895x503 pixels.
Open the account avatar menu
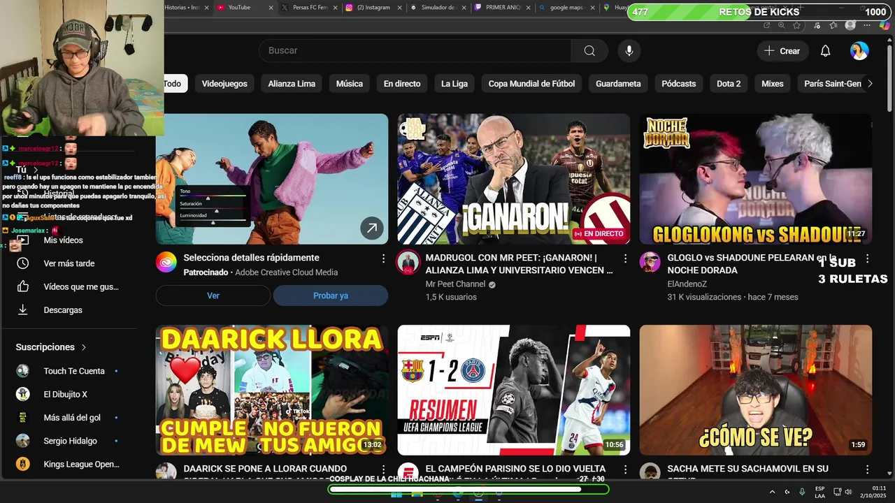(x=859, y=51)
